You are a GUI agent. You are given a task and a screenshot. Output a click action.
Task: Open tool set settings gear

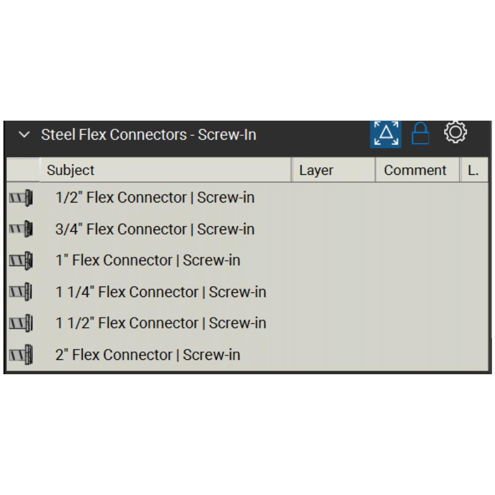(455, 133)
